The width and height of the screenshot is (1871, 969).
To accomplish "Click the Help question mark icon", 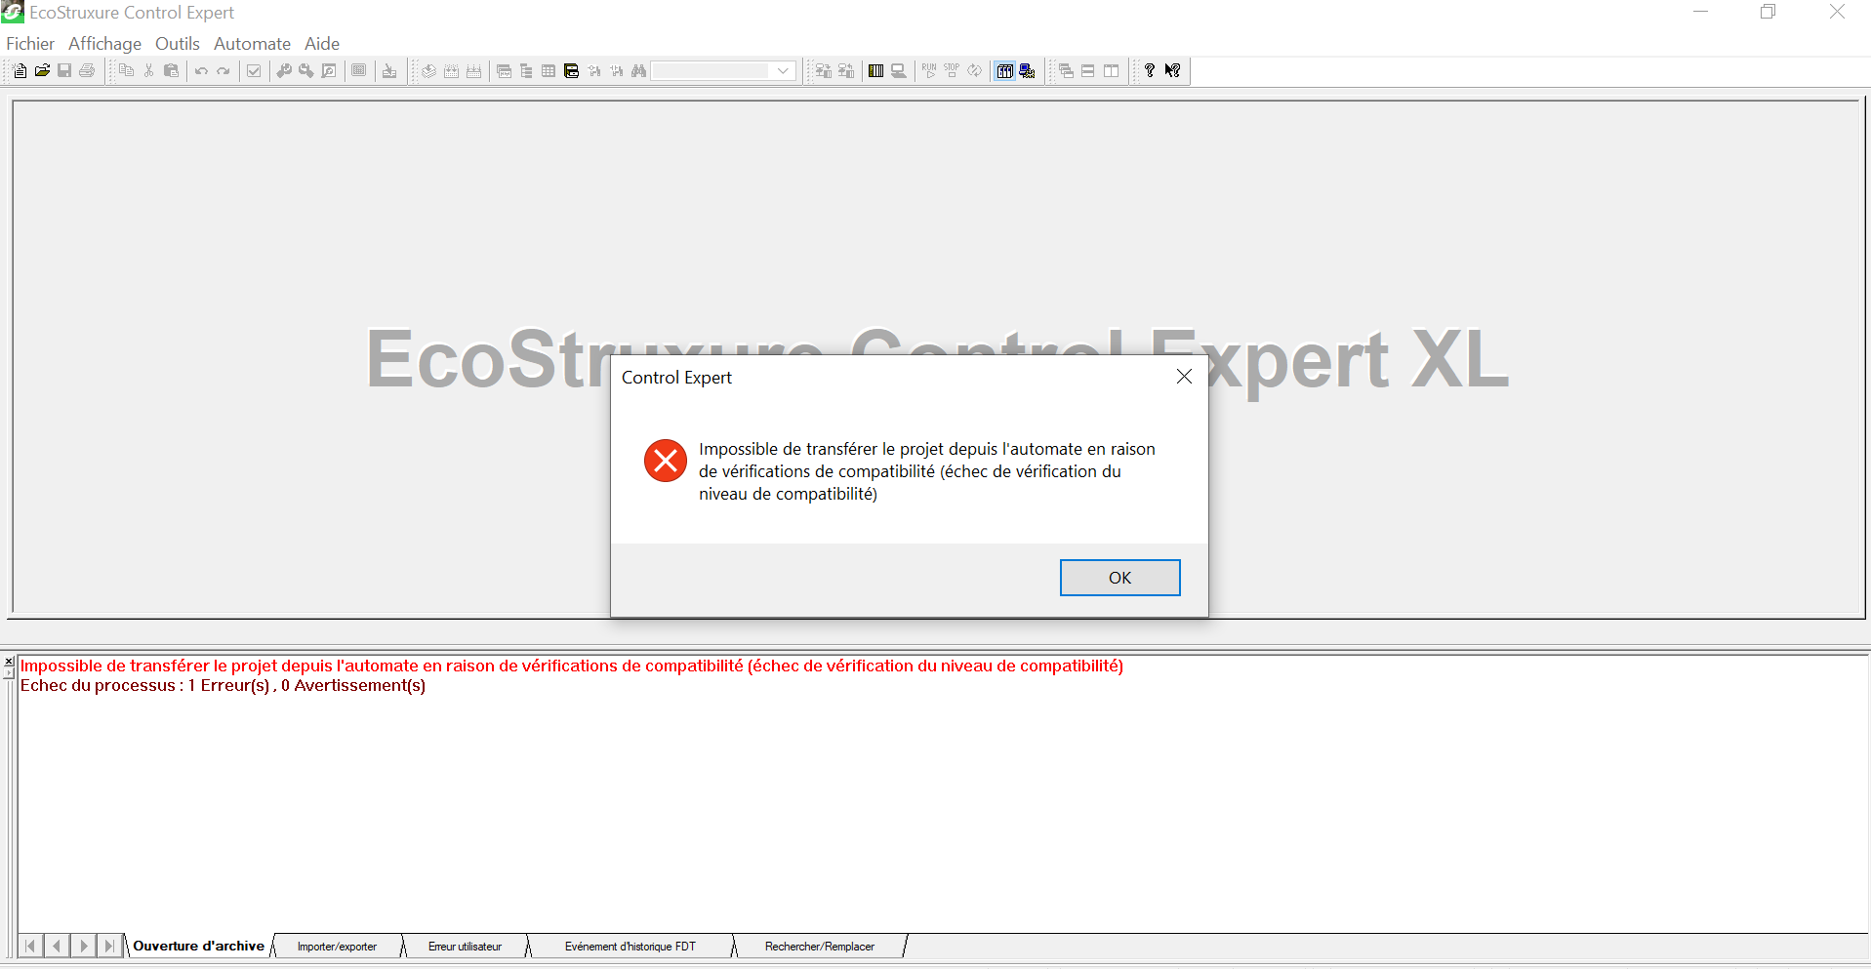I will point(1150,70).
